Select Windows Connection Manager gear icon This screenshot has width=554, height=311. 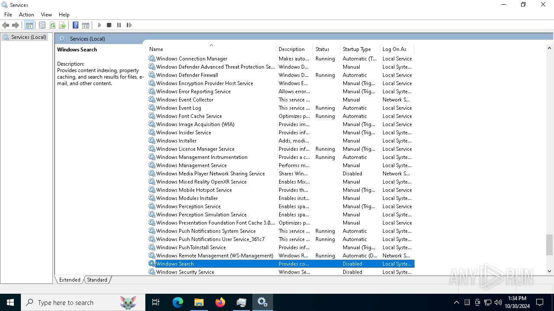[x=151, y=58]
